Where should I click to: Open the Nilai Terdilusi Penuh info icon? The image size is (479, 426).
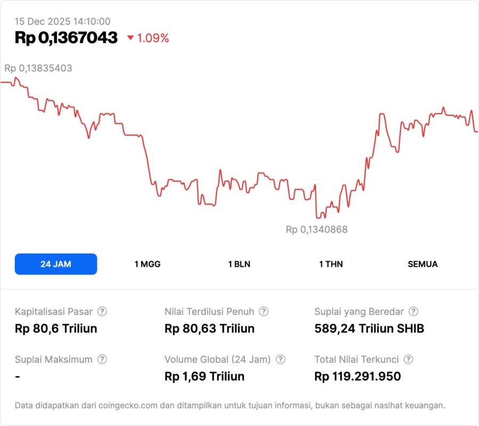tap(263, 312)
